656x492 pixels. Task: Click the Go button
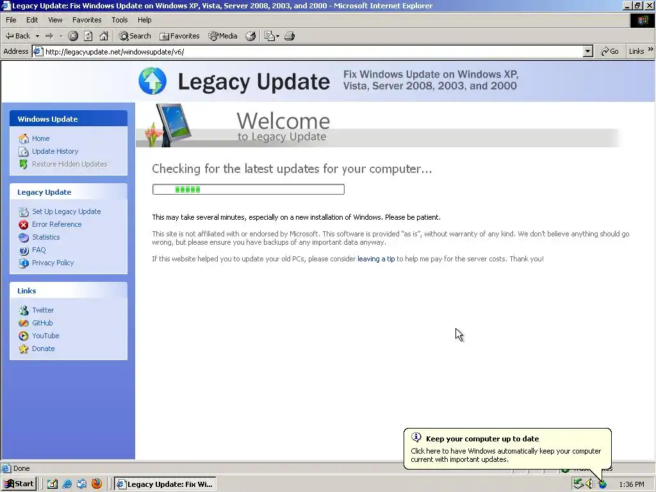coord(610,51)
